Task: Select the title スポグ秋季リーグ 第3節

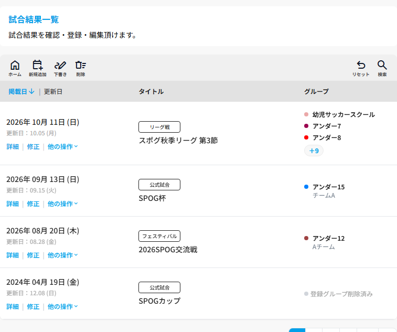Action: 178,140
